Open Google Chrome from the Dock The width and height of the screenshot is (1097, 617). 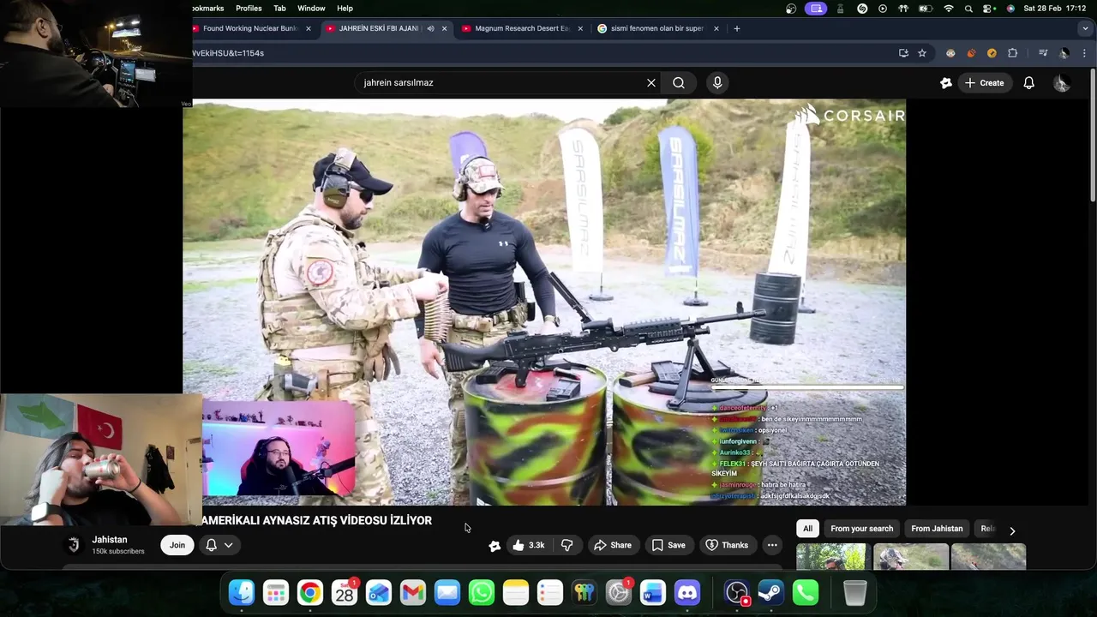coord(310,593)
